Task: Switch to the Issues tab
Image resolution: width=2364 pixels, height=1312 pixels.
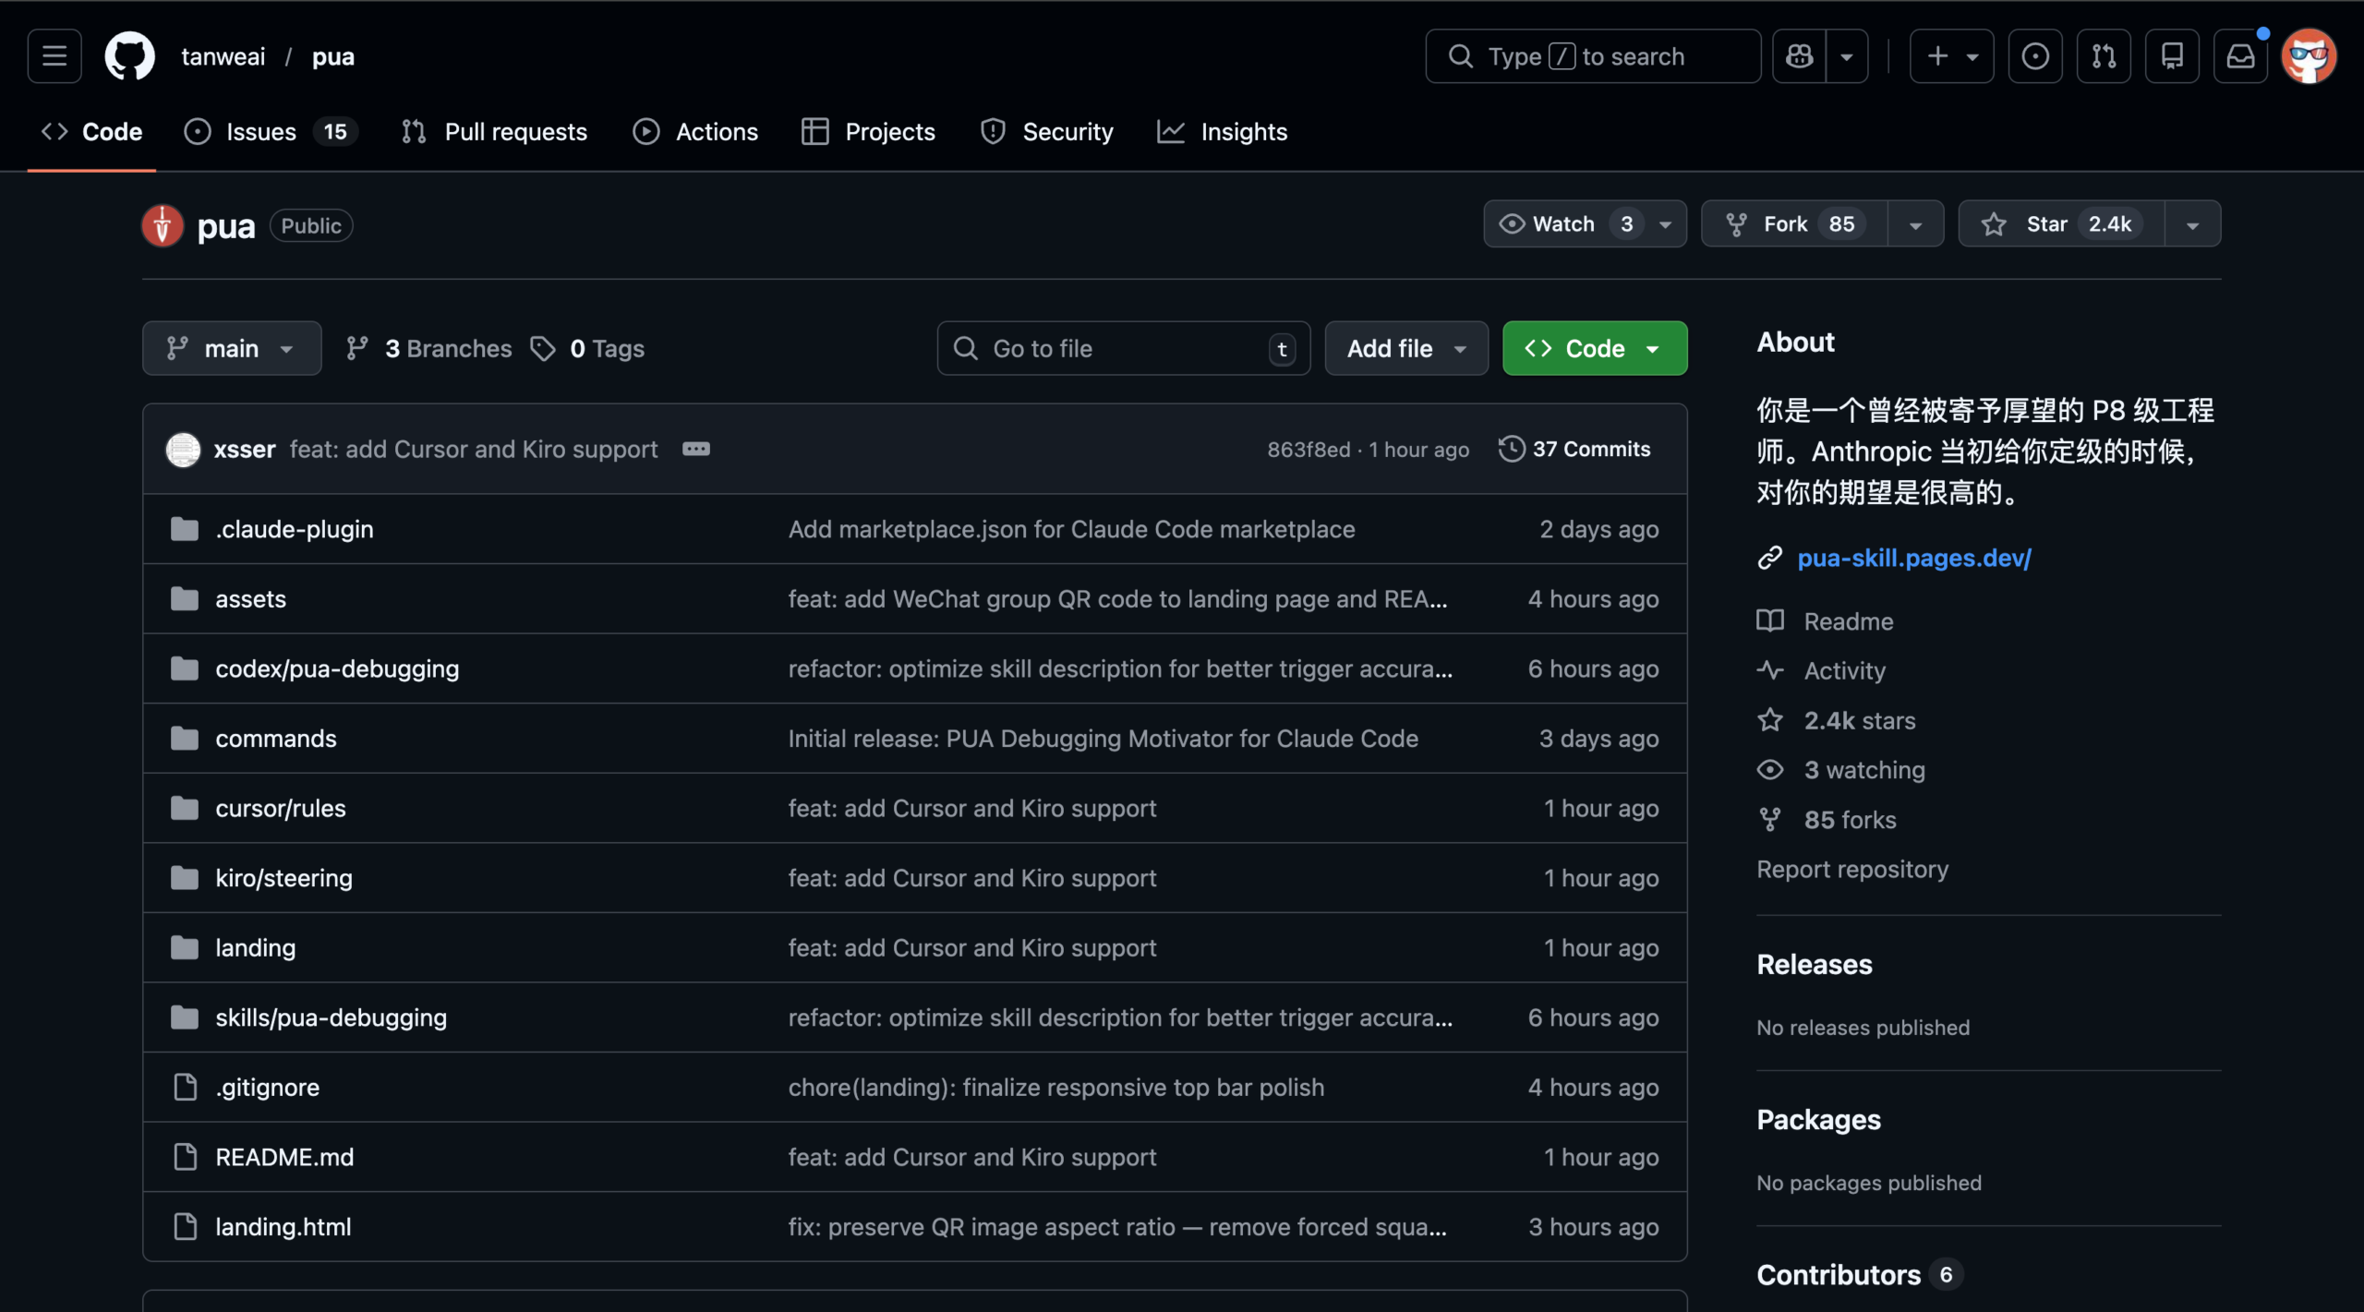Action: (x=261, y=132)
